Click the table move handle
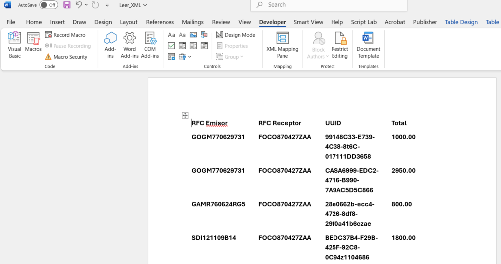The height and width of the screenshot is (264, 501). tap(185, 115)
